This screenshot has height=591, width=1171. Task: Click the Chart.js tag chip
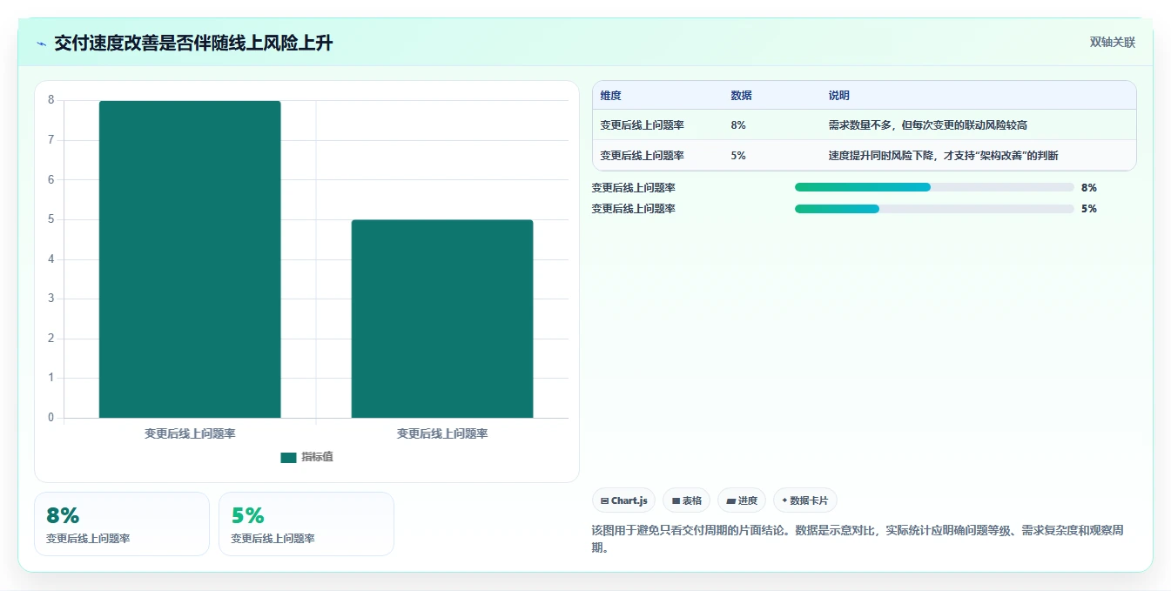pyautogui.click(x=623, y=500)
